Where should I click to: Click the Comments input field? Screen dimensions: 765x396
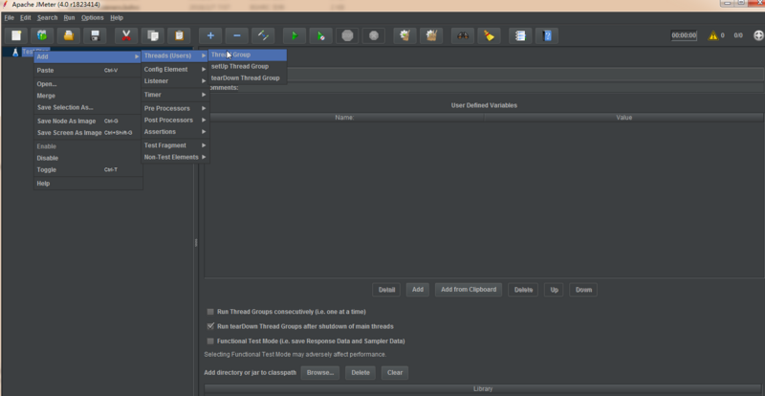click(x=500, y=88)
